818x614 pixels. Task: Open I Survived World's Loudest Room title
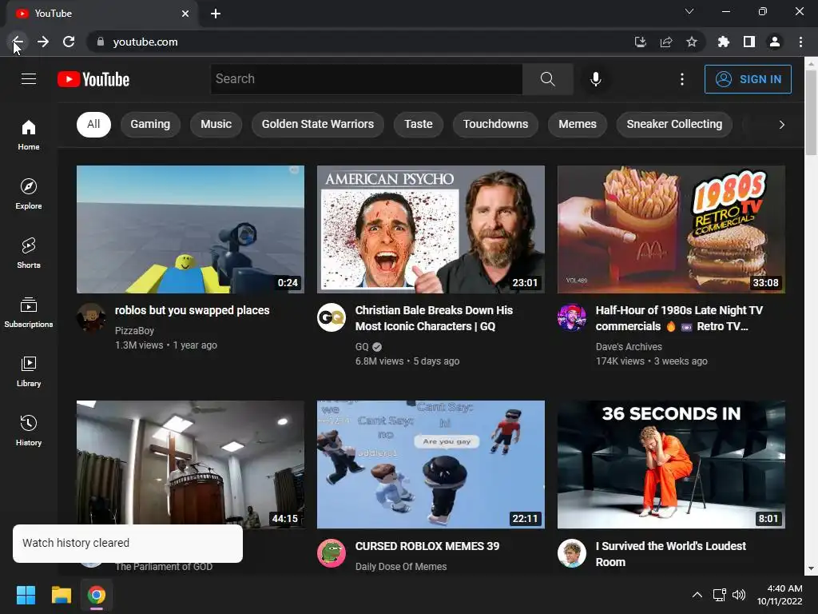pyautogui.click(x=671, y=554)
